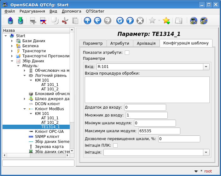Toggle the 'Показати атрибути' checkbox
The height and width of the screenshot is (176, 221).
point(127,53)
